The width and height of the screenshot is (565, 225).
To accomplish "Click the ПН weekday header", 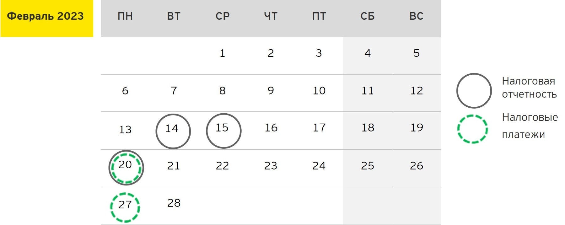I will [x=125, y=16].
